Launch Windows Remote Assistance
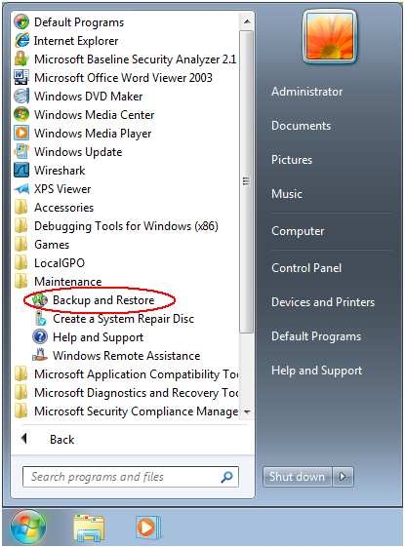Image resolution: width=405 pixels, height=548 pixels. click(127, 356)
